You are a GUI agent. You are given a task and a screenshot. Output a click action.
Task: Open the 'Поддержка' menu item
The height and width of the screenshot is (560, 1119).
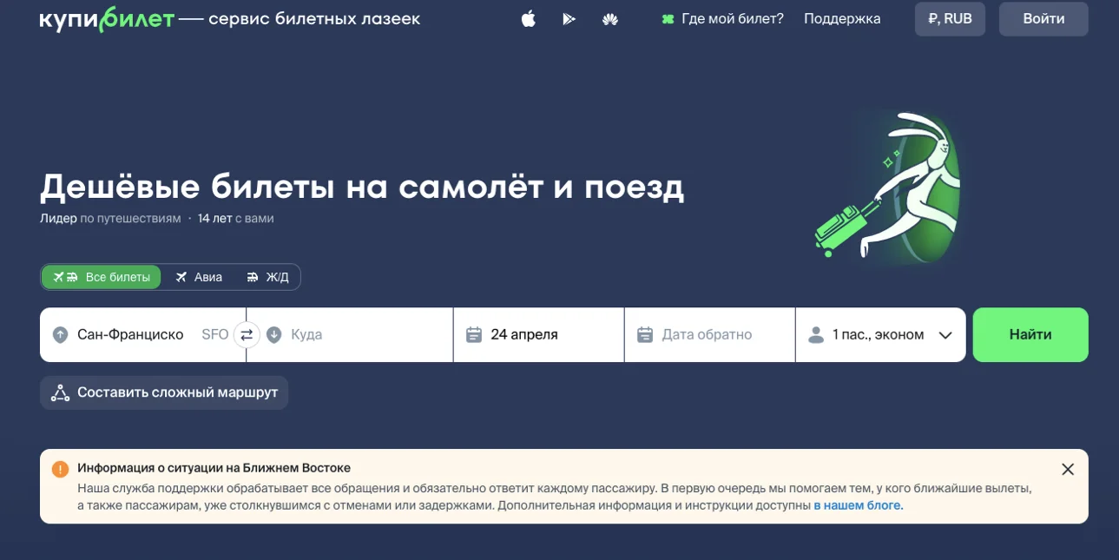tap(840, 18)
